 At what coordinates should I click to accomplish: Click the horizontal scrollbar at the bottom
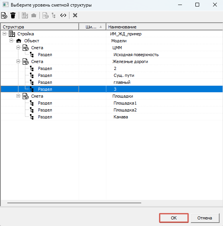click(x=74, y=203)
